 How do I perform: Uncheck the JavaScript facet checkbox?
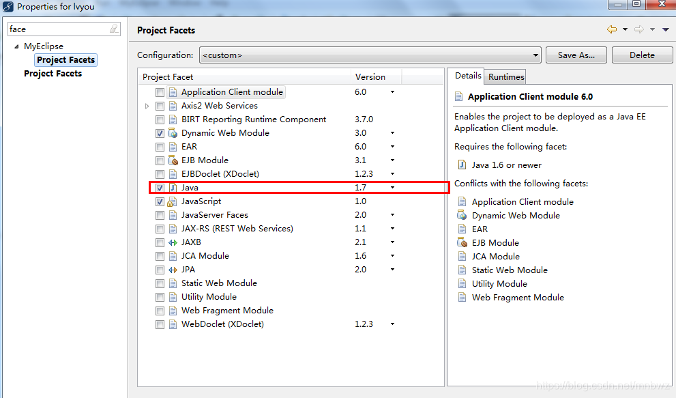point(160,201)
